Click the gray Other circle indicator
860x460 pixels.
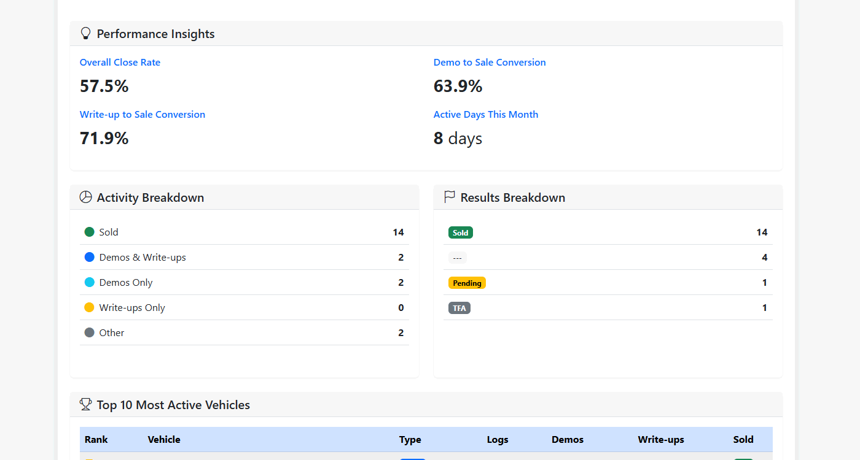[x=89, y=332]
